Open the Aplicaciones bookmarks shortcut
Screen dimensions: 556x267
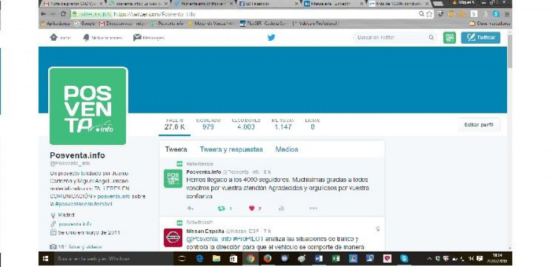pyautogui.click(x=55, y=23)
